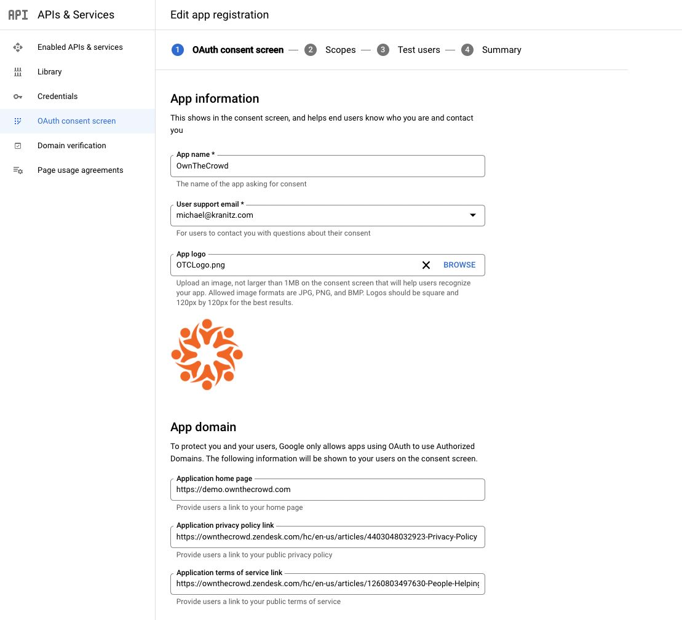Click the OAuth consent screen icon
682x620 pixels.
pos(18,121)
